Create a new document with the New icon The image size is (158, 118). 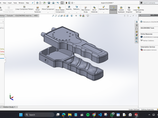tap(40, 3)
